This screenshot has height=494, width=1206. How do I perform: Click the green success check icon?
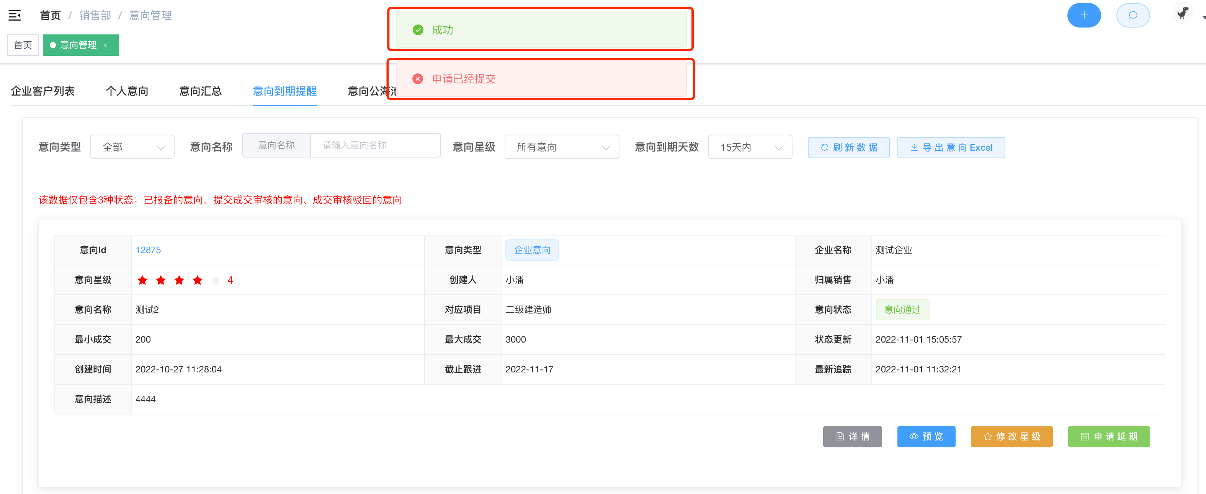point(418,30)
